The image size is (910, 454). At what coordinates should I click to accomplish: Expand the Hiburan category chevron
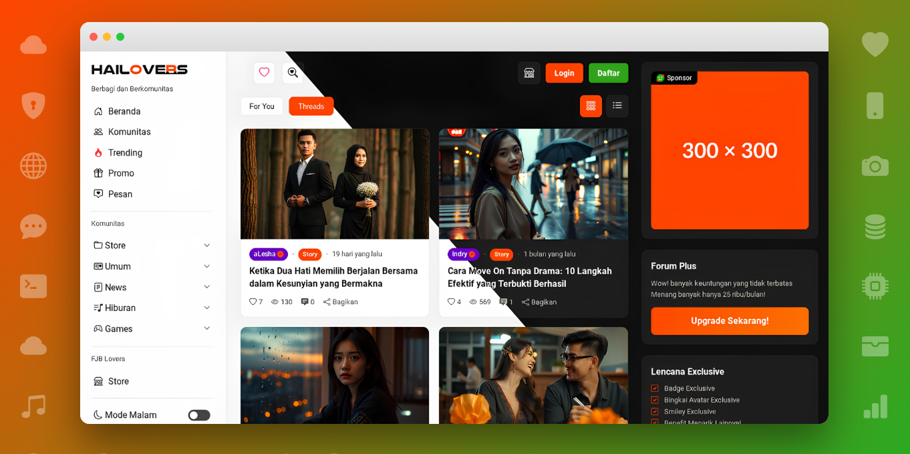click(x=207, y=308)
